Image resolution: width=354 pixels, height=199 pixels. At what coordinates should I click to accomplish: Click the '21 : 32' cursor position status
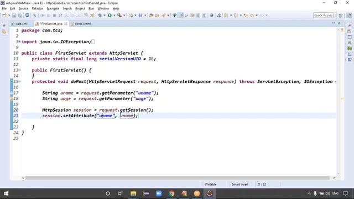click(262, 184)
